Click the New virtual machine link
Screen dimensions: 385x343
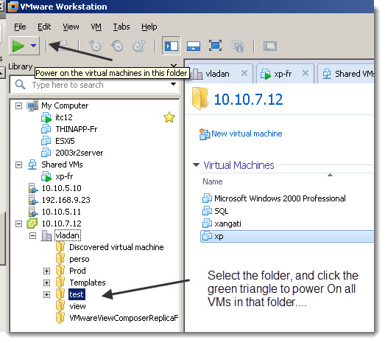247,134
